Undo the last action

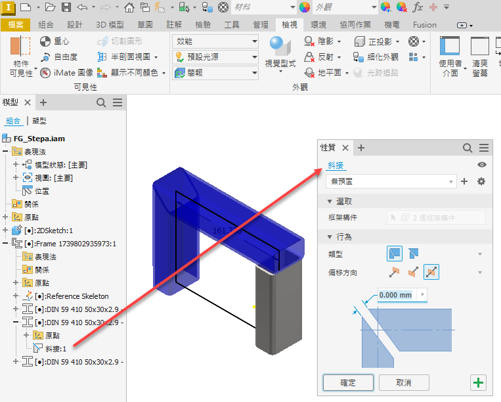pyautogui.click(x=82, y=7)
